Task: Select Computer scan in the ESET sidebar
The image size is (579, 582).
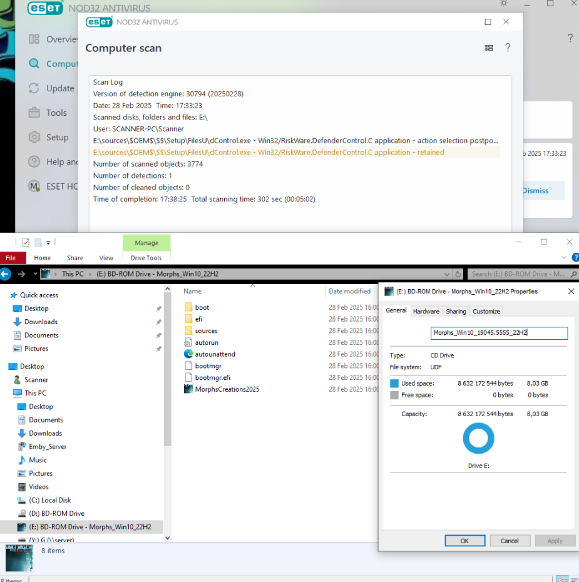Action: [x=53, y=63]
